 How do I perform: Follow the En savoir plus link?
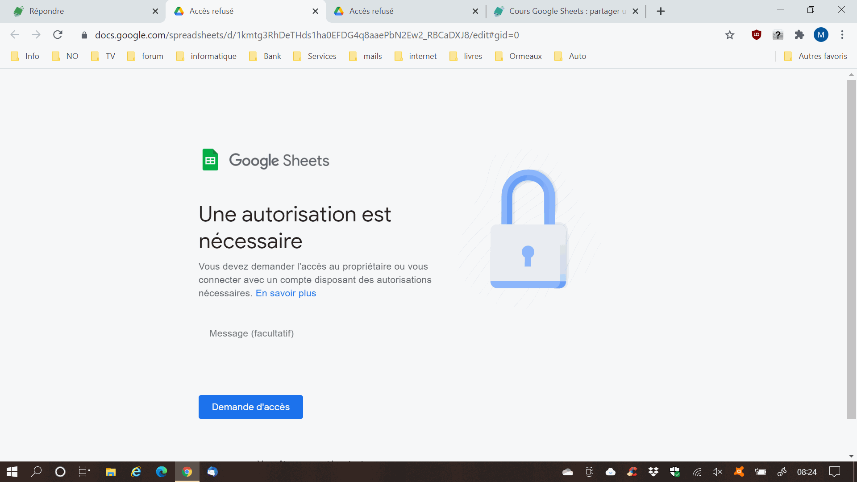tap(286, 293)
